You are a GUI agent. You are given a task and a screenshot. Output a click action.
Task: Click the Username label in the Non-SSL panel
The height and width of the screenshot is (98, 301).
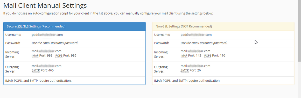(162, 35)
